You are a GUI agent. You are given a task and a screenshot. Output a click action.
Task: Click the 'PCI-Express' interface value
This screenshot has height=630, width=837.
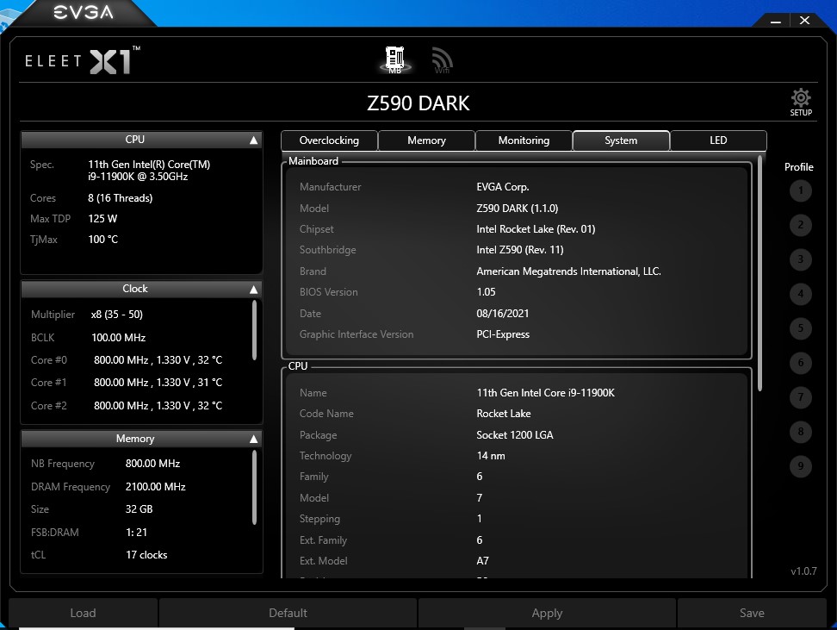pos(503,334)
